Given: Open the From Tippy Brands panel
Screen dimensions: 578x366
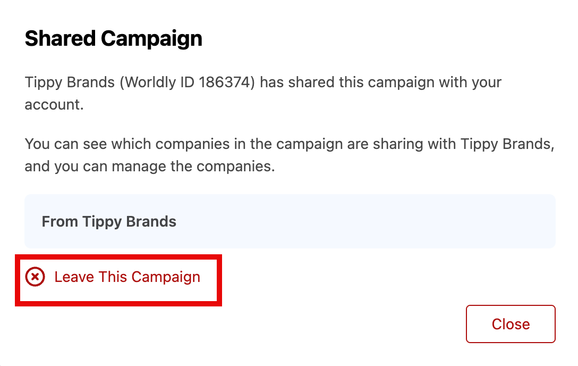Looking at the screenshot, I should click(x=290, y=221).
